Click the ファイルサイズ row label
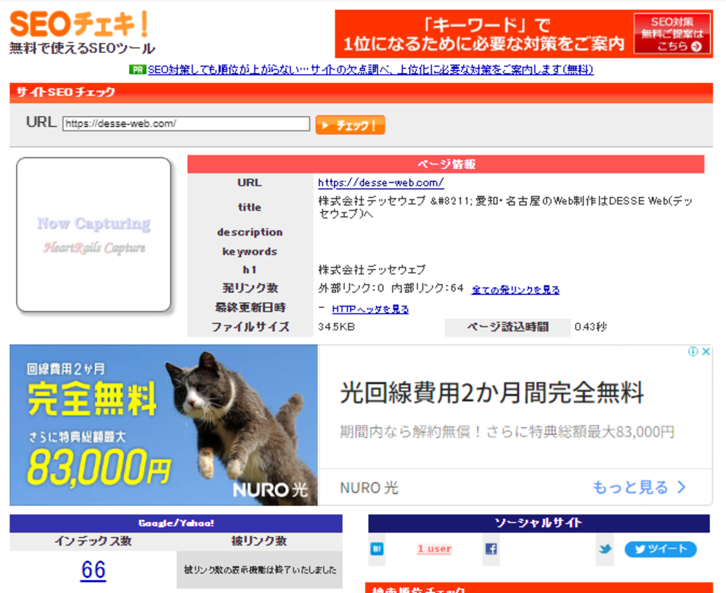 250,327
